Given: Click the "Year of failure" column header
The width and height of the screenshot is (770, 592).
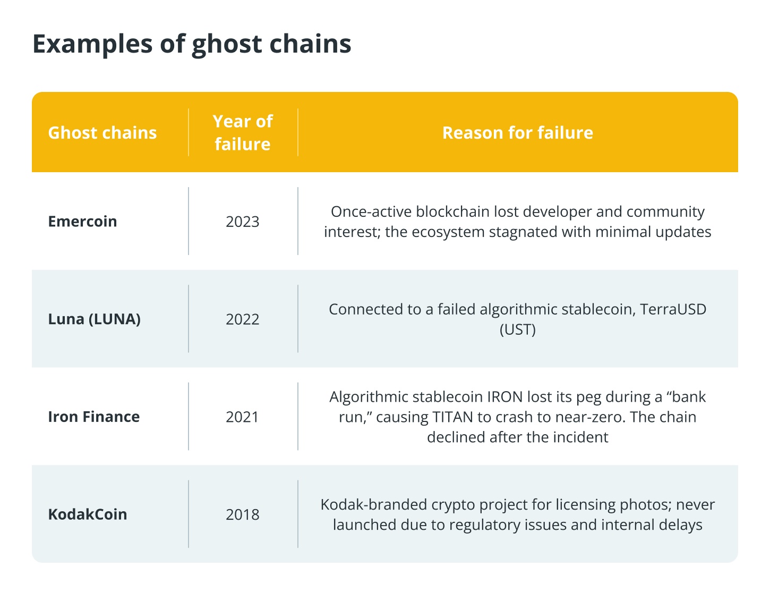Looking at the screenshot, I should click(243, 133).
